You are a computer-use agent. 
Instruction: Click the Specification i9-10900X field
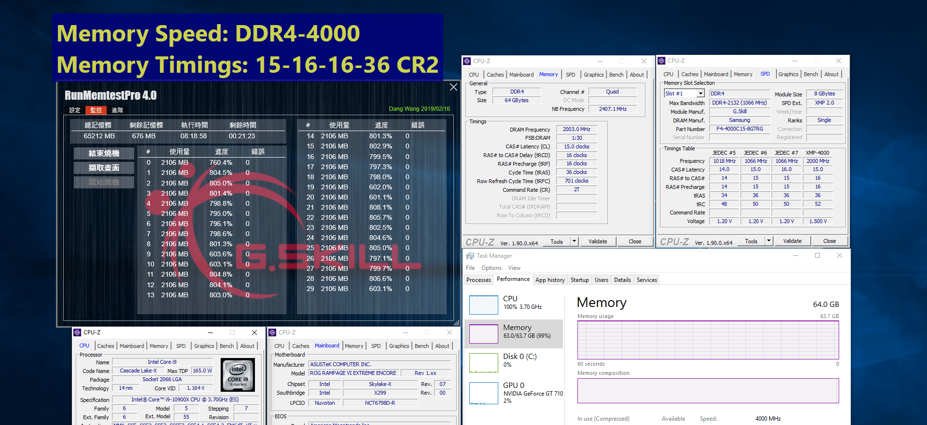point(185,399)
